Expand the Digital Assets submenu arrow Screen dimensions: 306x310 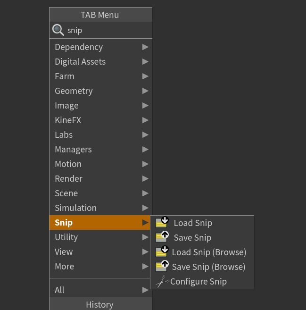[145, 62]
